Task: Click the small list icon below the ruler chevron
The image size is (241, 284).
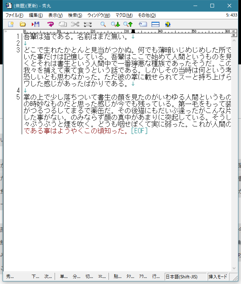Action: [234, 35]
